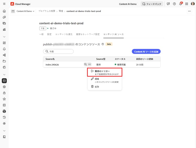Open the app switcher grid icon
196x148 pixels.
click(x=187, y=4)
